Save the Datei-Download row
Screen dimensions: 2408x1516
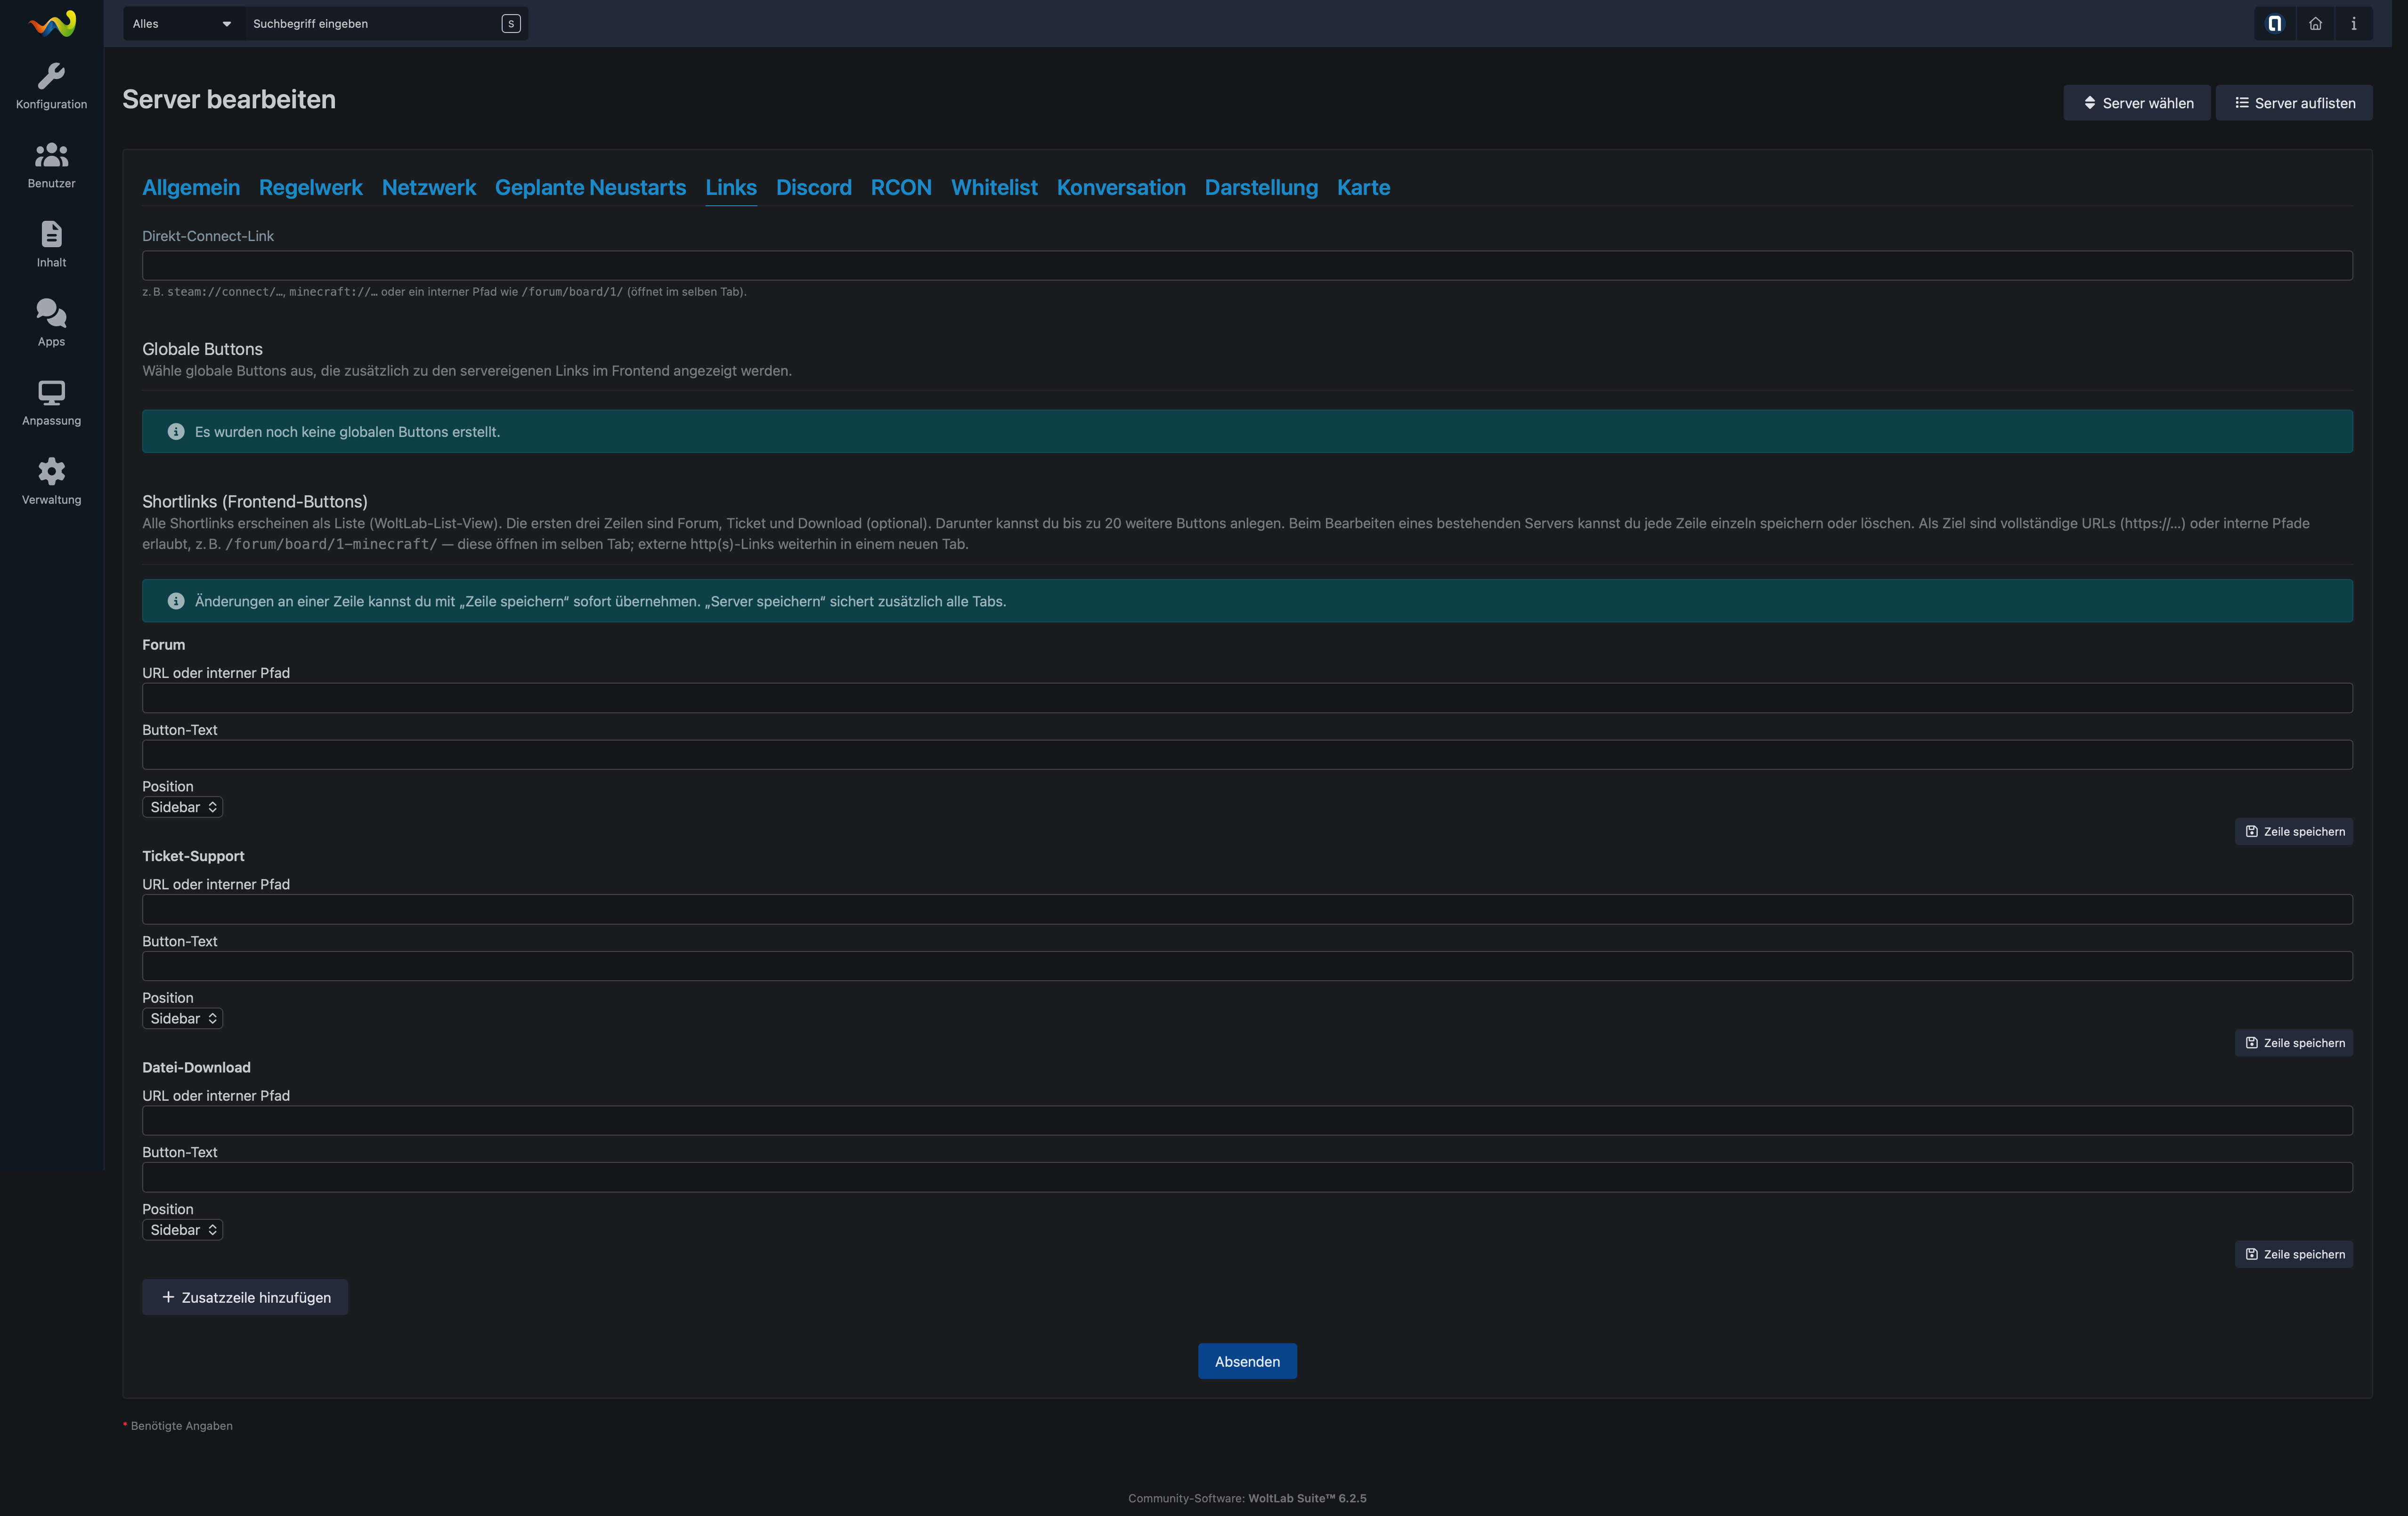pos(2294,1254)
